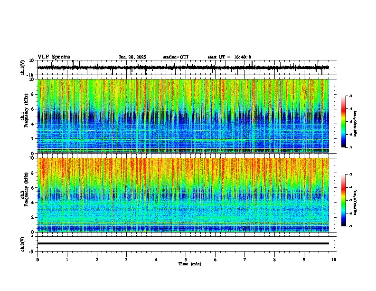
Task: Click the "-7" label below the ch.2 color scale
Action: [350, 226]
